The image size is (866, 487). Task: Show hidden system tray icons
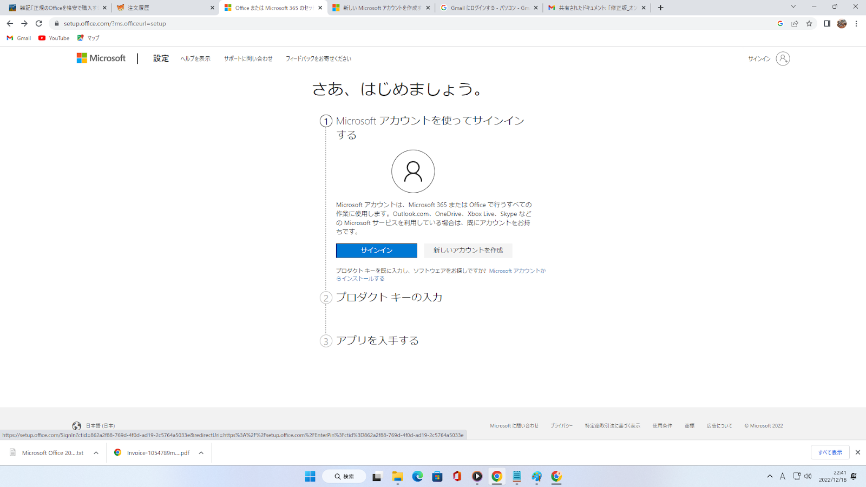pos(770,476)
